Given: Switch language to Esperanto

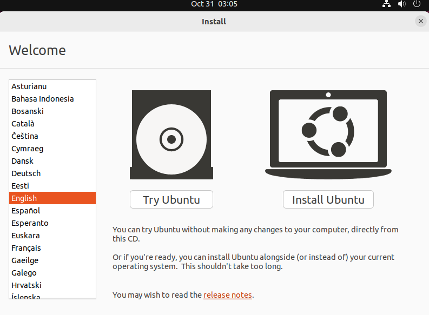Looking at the screenshot, I should coord(52,223).
